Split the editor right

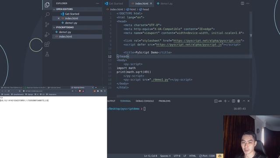242,4
